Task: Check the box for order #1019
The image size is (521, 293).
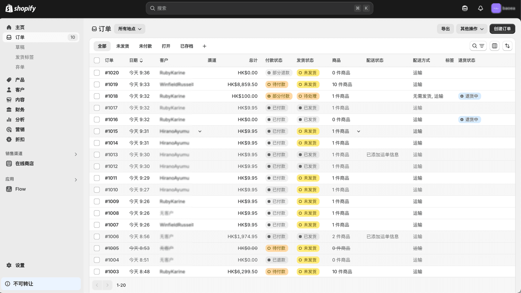Action: 97,84
